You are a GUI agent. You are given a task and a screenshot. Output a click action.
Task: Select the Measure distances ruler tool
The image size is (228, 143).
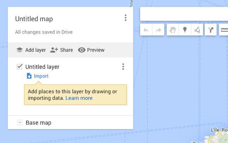[224, 30]
